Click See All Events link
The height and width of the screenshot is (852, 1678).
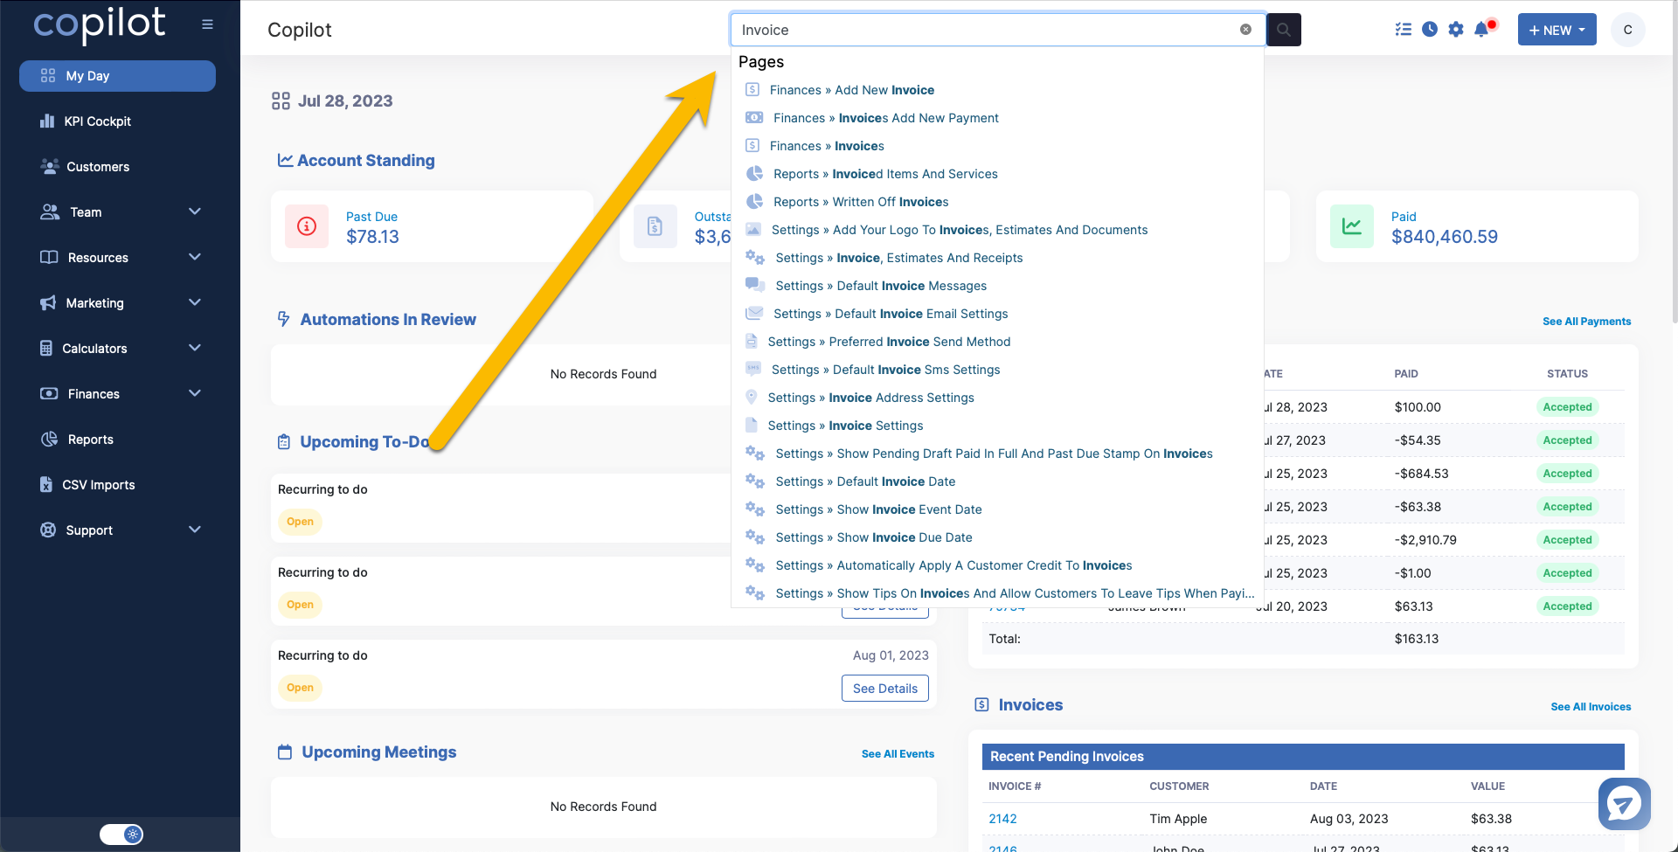pos(898,754)
